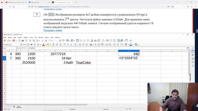Click the Format as Percent icon
198x111 pixels.
96,44
